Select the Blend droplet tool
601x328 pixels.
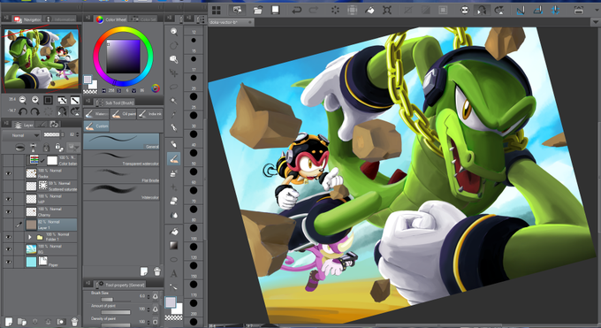pos(174,215)
